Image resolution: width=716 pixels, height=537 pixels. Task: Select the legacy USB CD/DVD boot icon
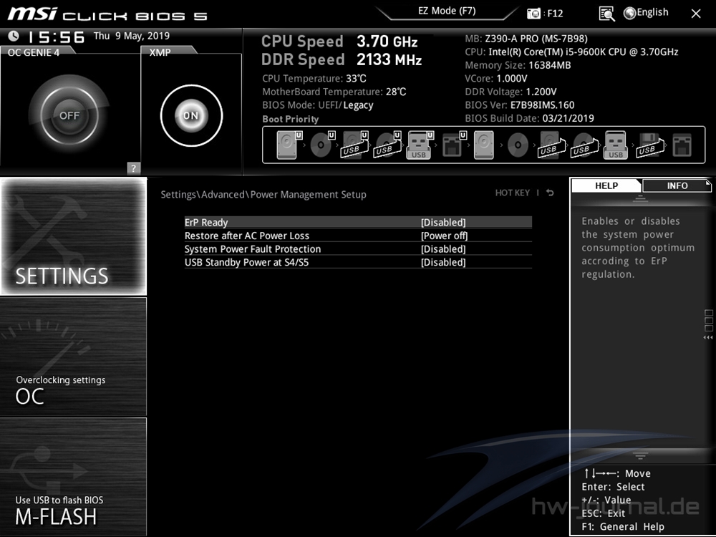(x=584, y=145)
